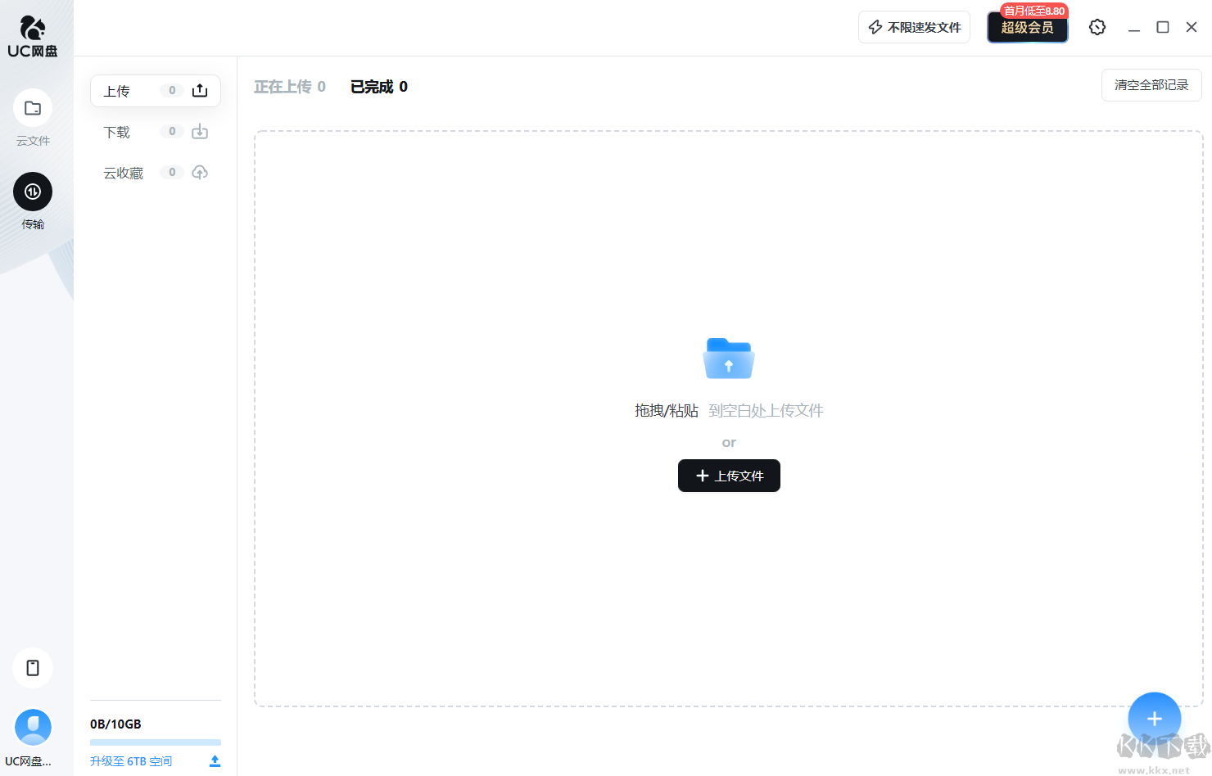This screenshot has height=776, width=1212.
Task: Open the 不限速发文件 feature
Action: tap(914, 26)
